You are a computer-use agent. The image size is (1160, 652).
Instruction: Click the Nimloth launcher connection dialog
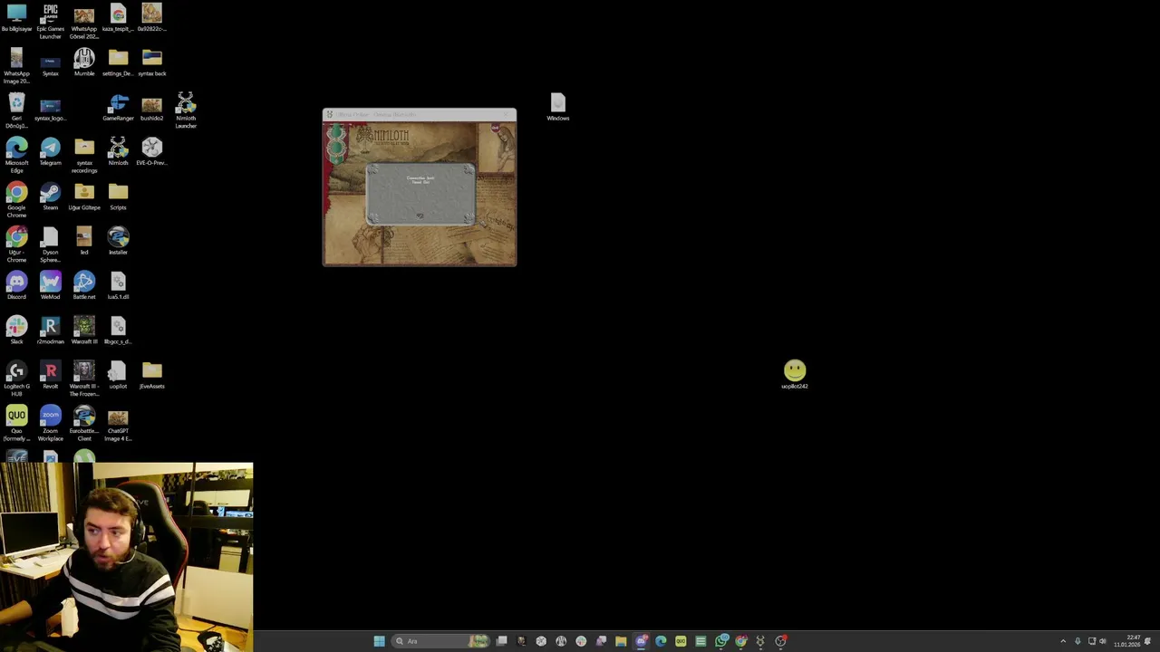420,194
